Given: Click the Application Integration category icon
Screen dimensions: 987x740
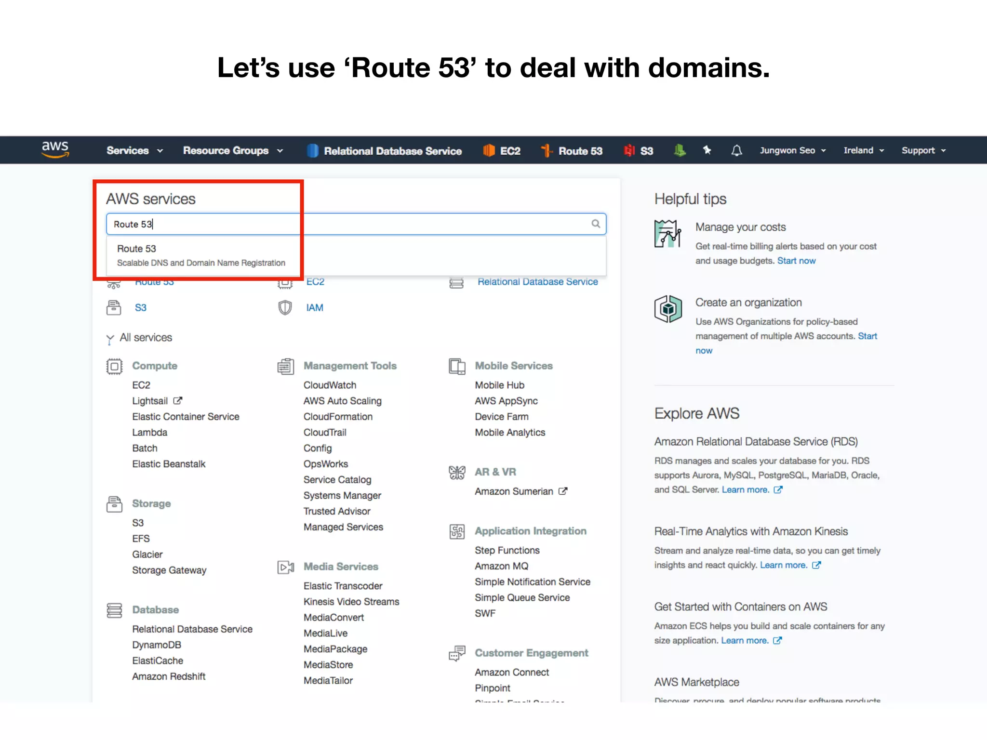Looking at the screenshot, I should coord(457,532).
